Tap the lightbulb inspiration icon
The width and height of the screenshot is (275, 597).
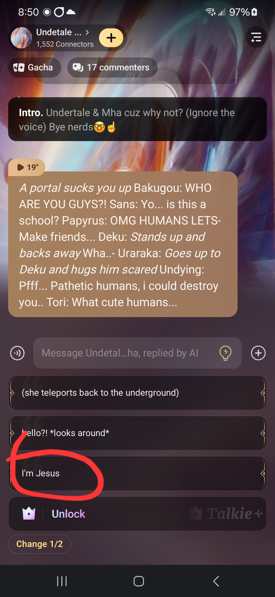pos(225,353)
